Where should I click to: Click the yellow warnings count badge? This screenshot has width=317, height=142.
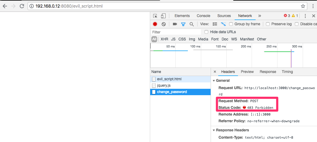point(295,16)
